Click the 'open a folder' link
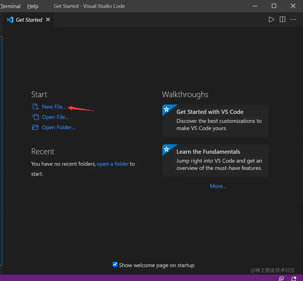This screenshot has height=281, width=303. (x=113, y=164)
